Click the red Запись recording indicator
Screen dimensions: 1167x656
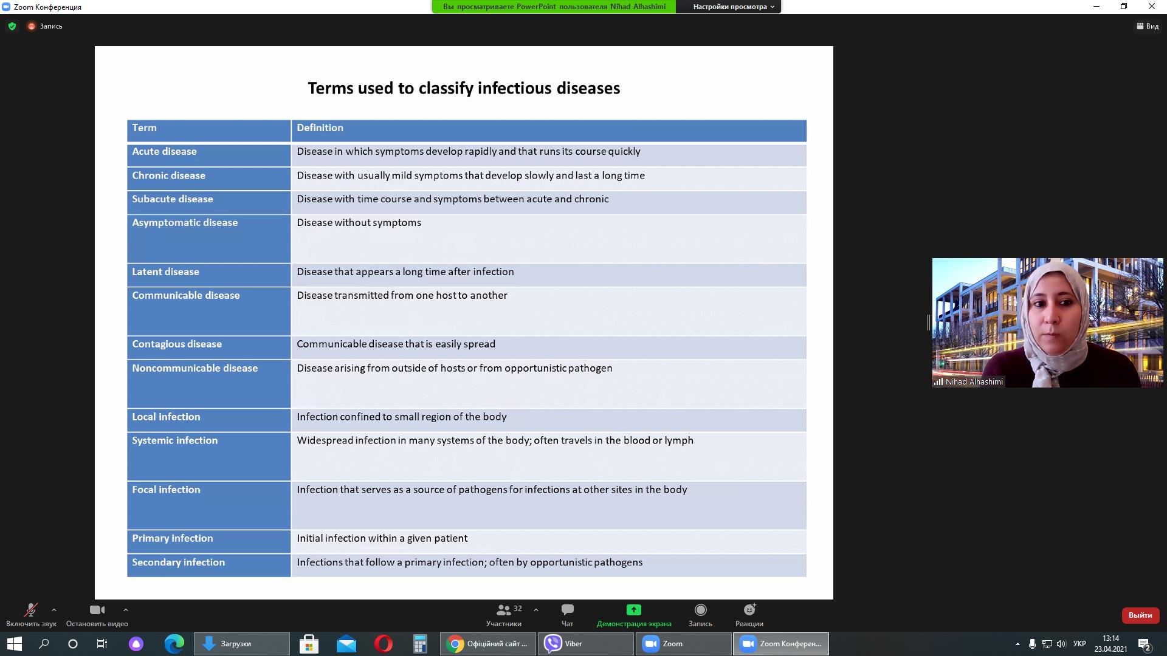pyautogui.click(x=45, y=26)
